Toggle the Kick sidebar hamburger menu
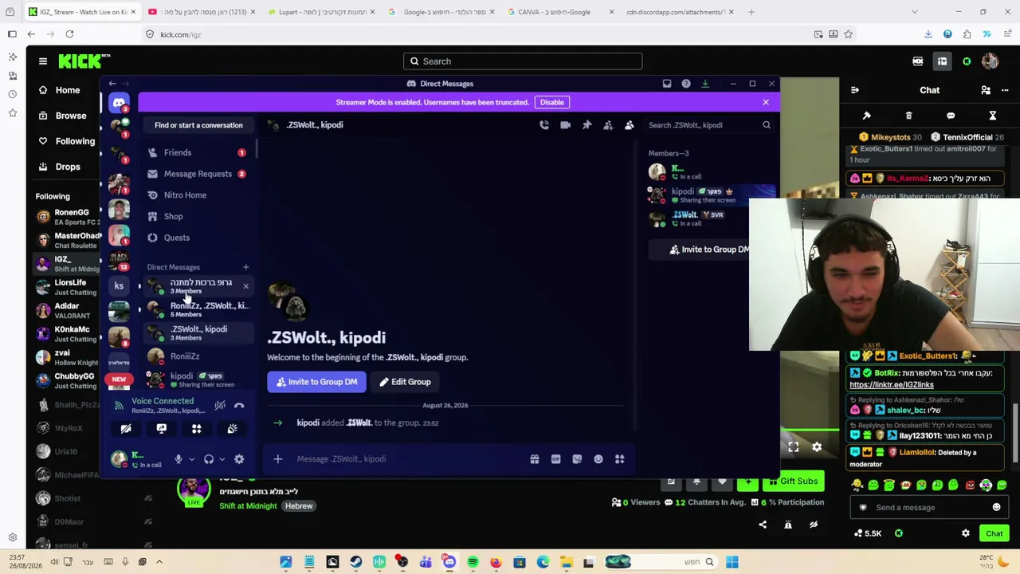This screenshot has width=1020, height=574. (43, 61)
